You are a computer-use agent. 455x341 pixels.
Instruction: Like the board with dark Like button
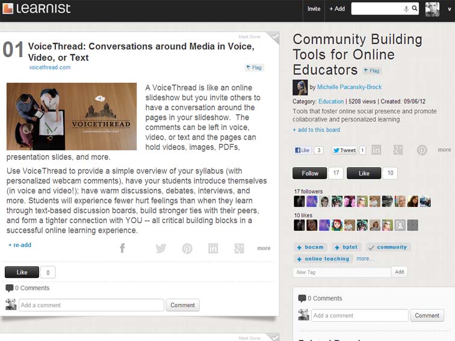coord(364,173)
